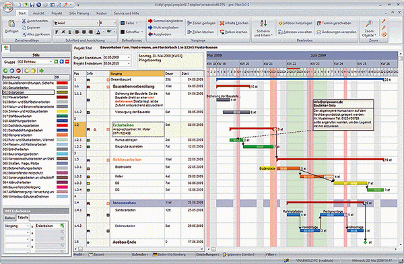Screen dimensions: 404x264
Task: Open the Kosten ribbon tab
Action: click(x=102, y=13)
